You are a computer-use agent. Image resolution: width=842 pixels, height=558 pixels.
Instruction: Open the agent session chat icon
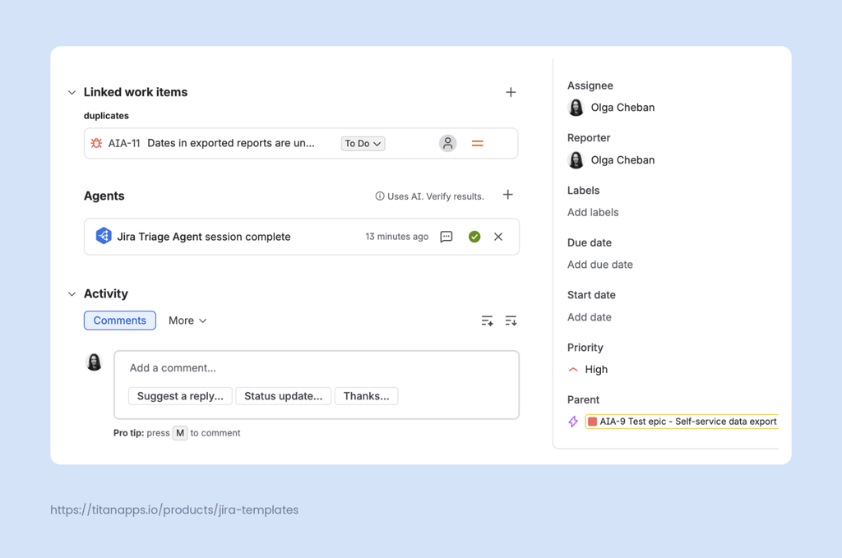tap(446, 237)
